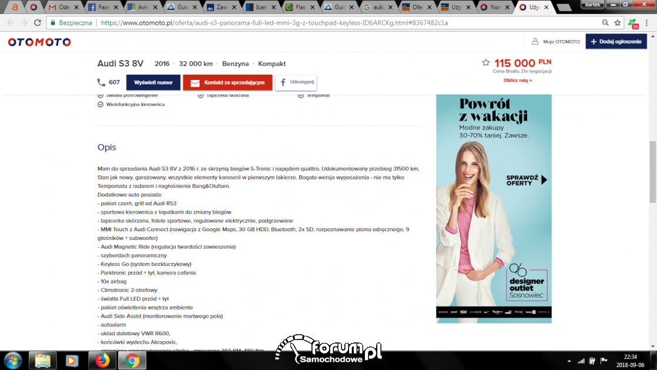Click the Dodaj ogłoszenie button

click(x=616, y=42)
